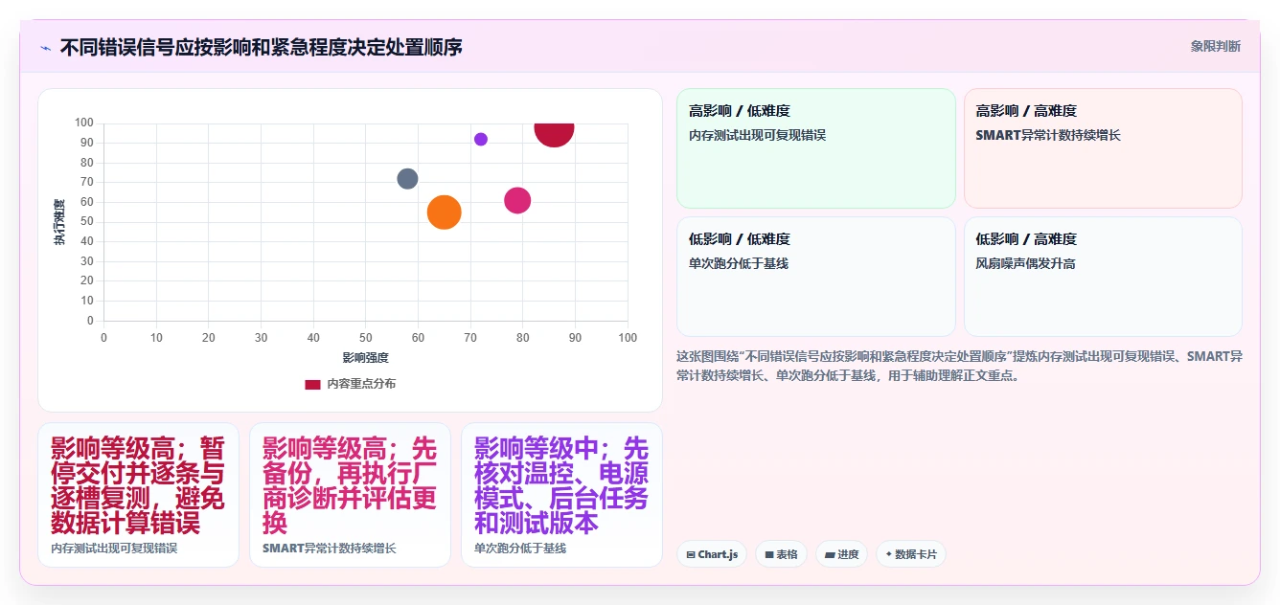Click the text 单次跑分低于基线 in the quadrant card
Image resolution: width=1280 pixels, height=605 pixels.
click(739, 263)
